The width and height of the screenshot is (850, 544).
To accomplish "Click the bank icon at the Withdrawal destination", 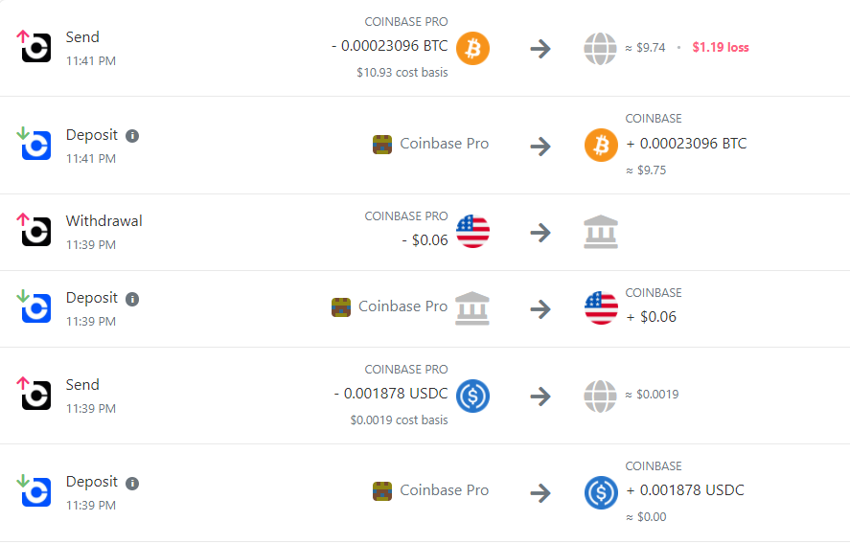I will 601,232.
